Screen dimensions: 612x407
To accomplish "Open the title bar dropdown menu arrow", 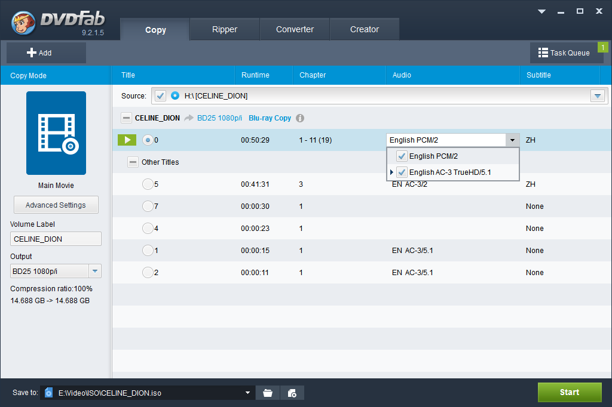I will [541, 11].
